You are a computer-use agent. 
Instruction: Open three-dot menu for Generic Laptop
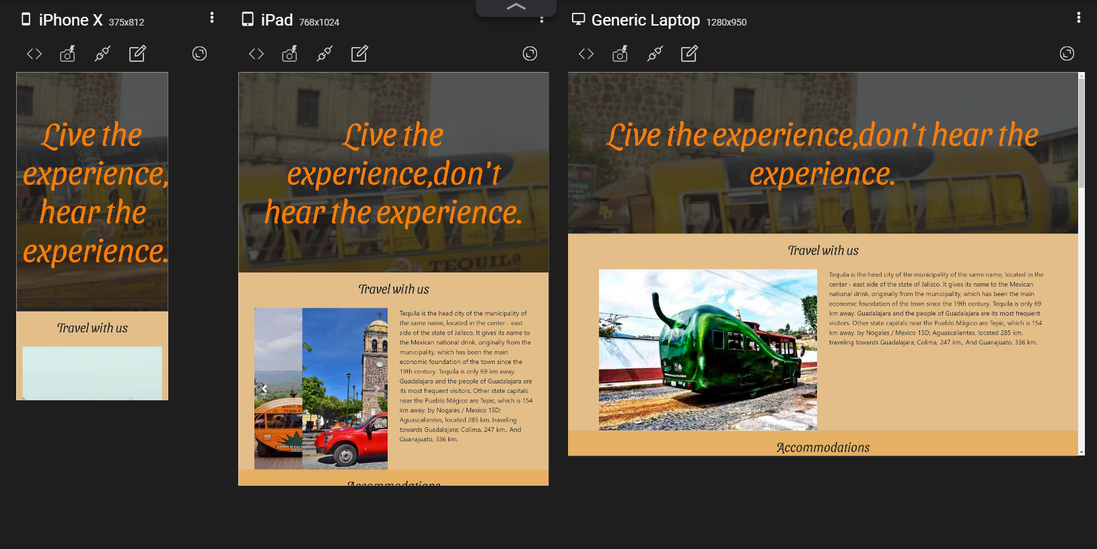pos(1079,17)
